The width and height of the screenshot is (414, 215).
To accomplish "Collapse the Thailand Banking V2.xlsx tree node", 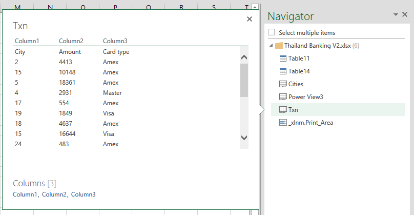I will (271, 46).
